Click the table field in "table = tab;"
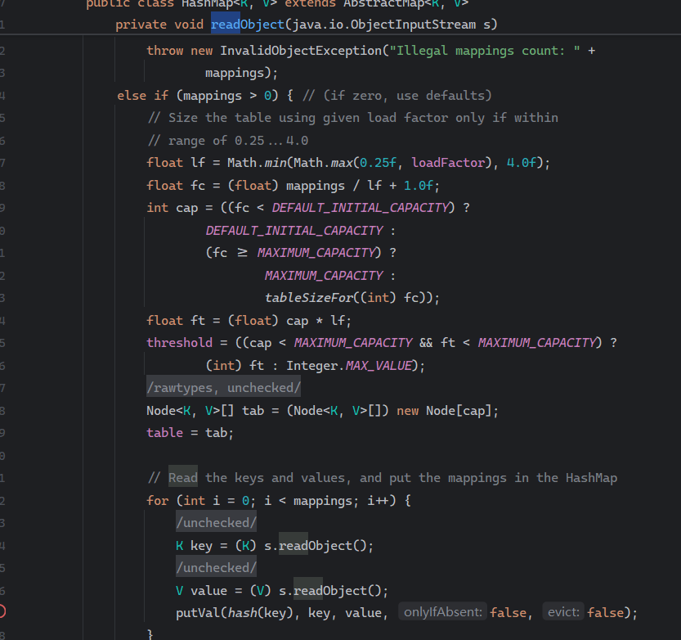 coord(164,432)
